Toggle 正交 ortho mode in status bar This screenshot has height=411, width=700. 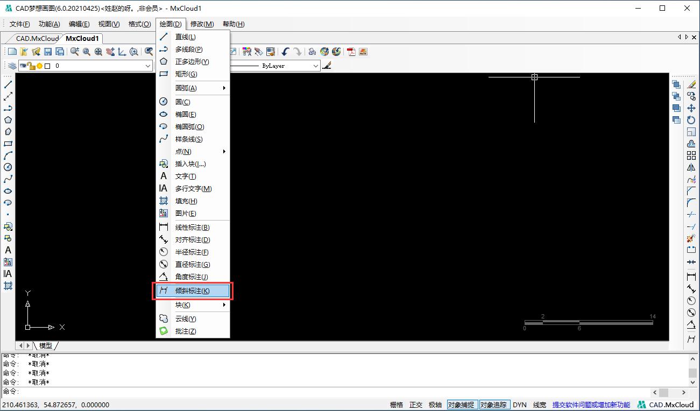click(x=416, y=405)
